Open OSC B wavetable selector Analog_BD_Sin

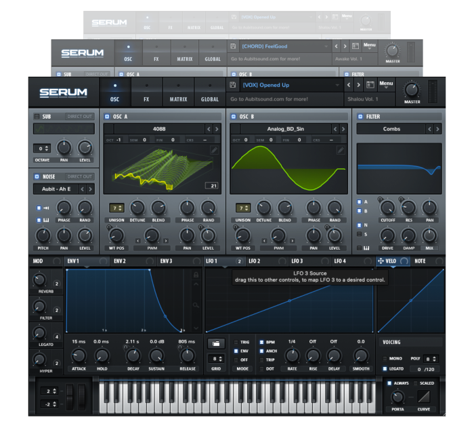pyautogui.click(x=286, y=129)
